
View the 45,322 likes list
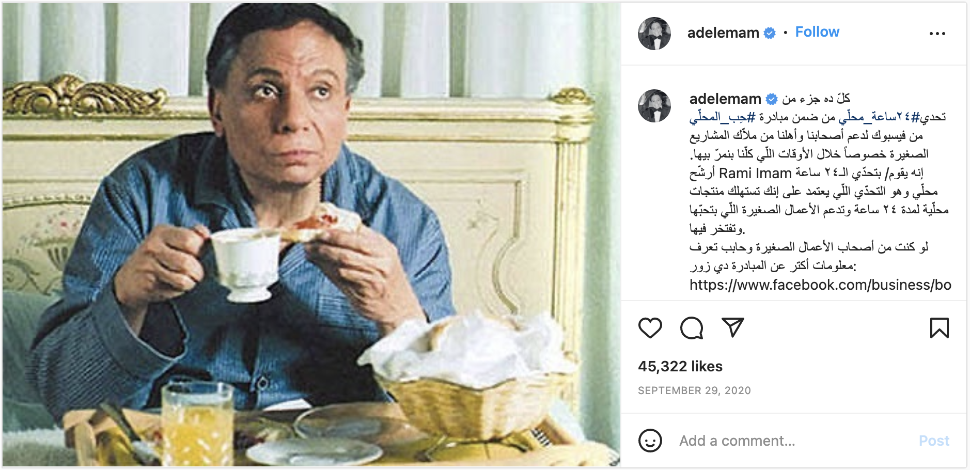tap(680, 366)
